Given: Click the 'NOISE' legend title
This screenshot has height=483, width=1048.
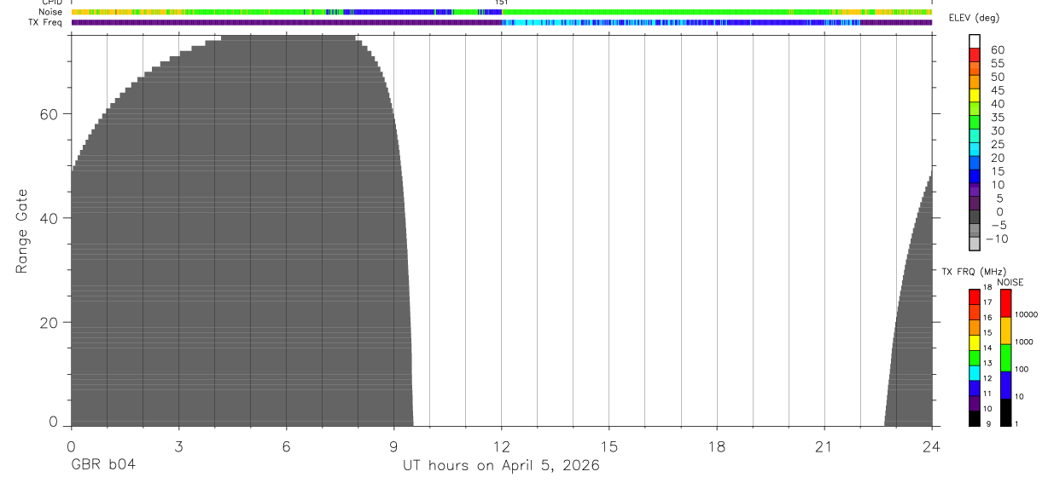Looking at the screenshot, I should (x=1010, y=282).
